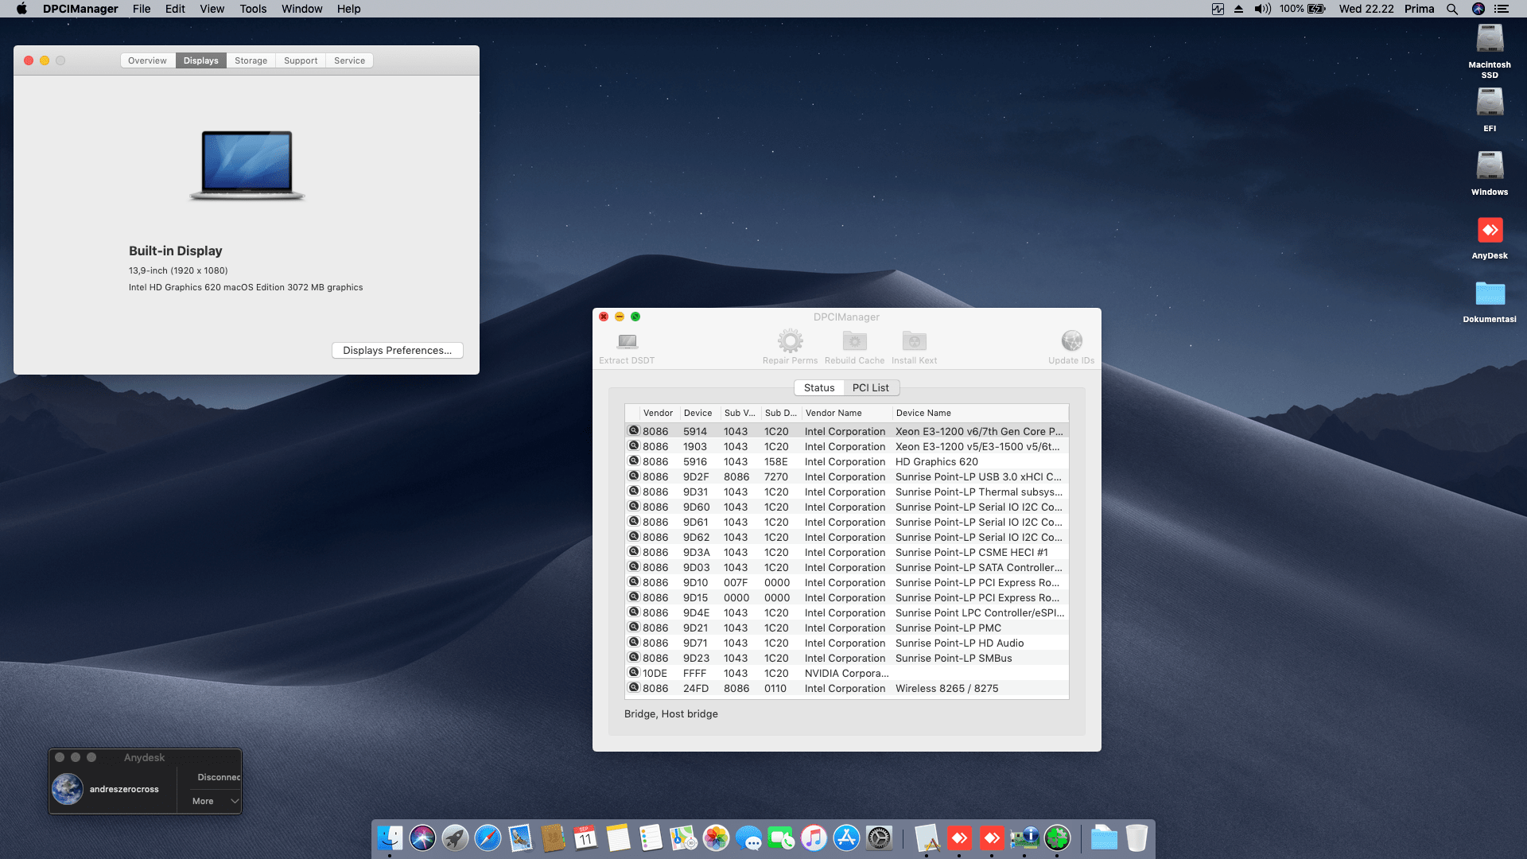Open Spotlight search in the menu bar
This screenshot has height=859, width=1527.
(1452, 9)
